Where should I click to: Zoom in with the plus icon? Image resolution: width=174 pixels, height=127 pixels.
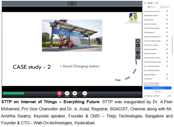tap(138, 45)
